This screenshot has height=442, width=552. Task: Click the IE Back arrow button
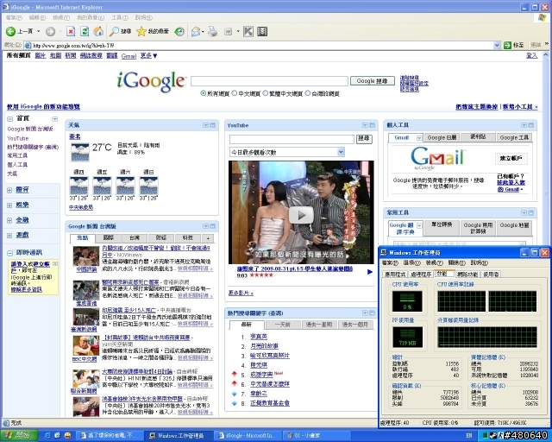(11, 31)
